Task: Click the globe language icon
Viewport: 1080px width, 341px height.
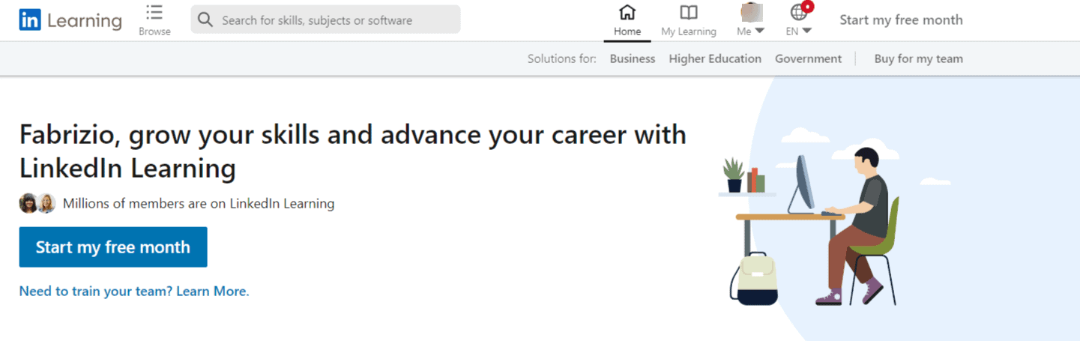Action: click(x=798, y=13)
